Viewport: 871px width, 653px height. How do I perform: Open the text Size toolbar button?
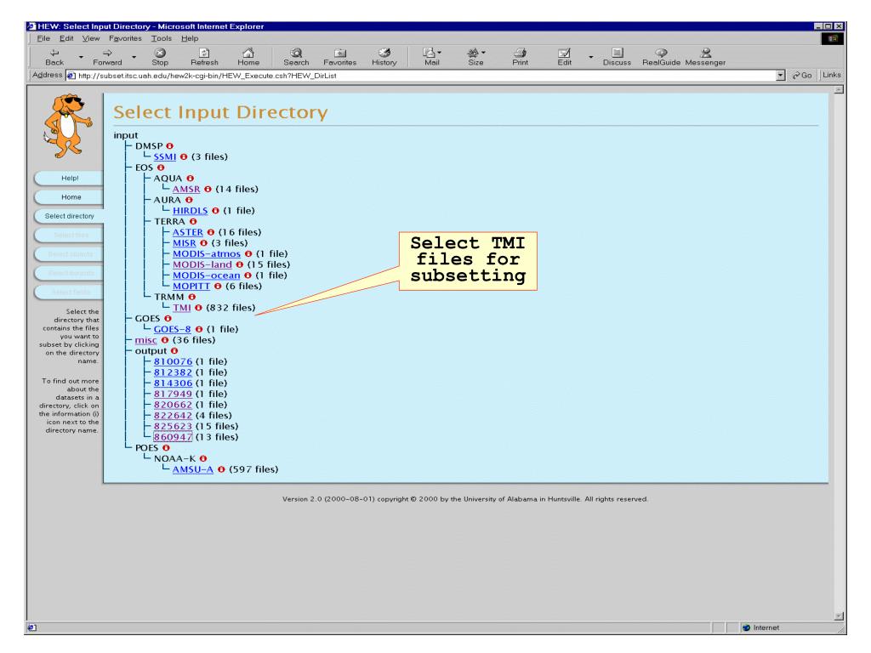click(475, 57)
